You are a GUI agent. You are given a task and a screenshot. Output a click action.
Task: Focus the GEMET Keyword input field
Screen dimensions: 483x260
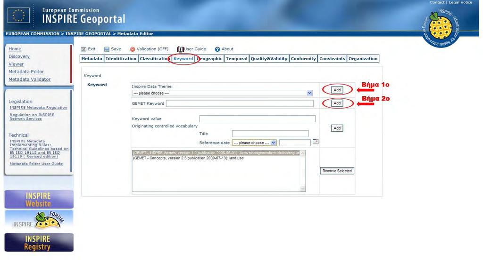240,103
